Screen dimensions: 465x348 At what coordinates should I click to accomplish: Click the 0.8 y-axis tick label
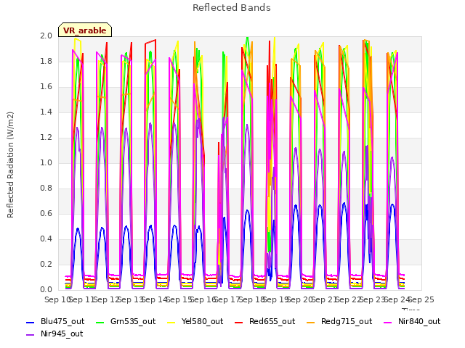coord(46,188)
